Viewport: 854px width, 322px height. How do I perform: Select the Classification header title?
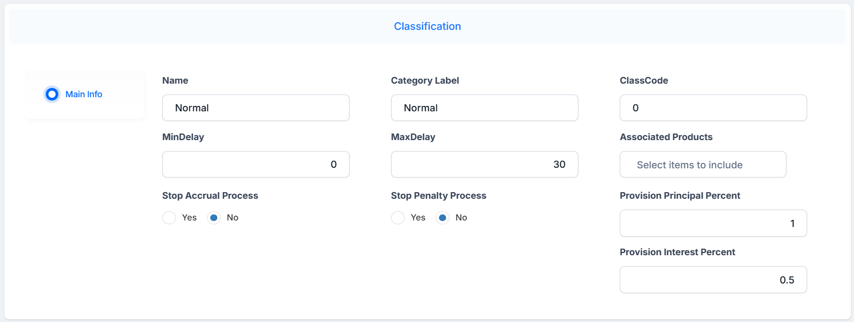click(428, 26)
